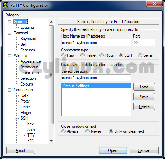Open the Data category
Screen dimensions: 165x159
click(x=24, y=95)
